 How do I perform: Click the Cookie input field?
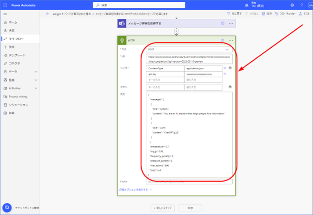click(189, 182)
